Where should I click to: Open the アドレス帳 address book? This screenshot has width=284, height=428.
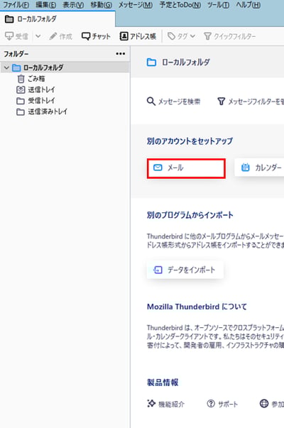[138, 36]
